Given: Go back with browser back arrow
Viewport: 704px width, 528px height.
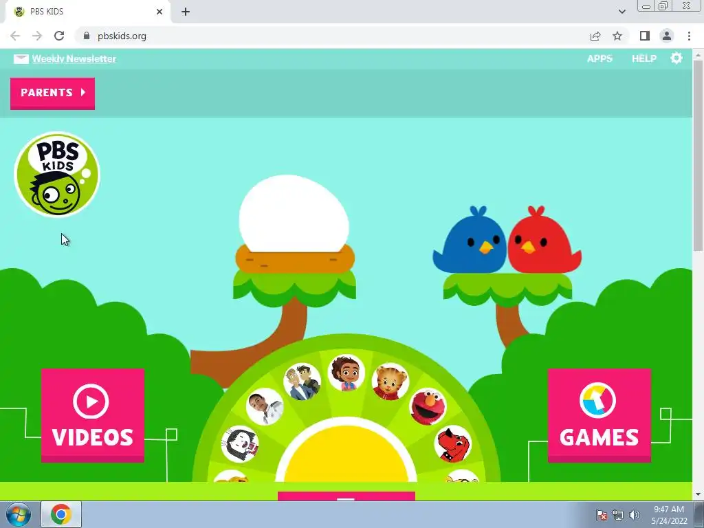Looking at the screenshot, I should pos(15,36).
